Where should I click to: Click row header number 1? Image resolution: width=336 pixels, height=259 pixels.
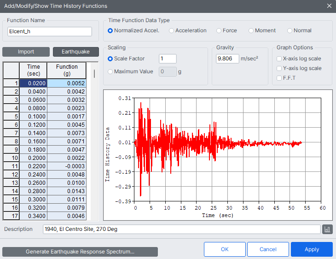pyautogui.click(x=12, y=83)
